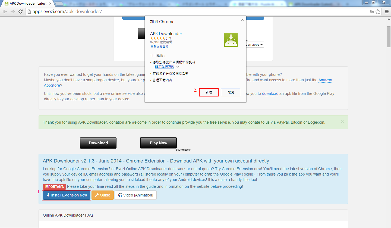Open the orange Guide button

102,195
